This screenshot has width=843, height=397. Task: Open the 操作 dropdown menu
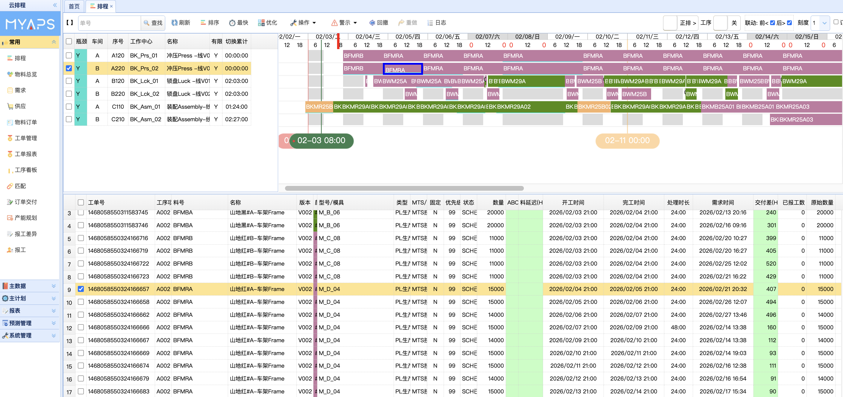[303, 22]
